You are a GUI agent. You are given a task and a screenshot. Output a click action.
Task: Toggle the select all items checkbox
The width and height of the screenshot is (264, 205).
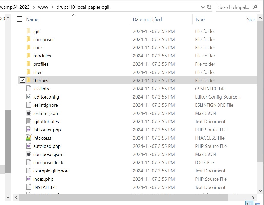[x=20, y=19]
